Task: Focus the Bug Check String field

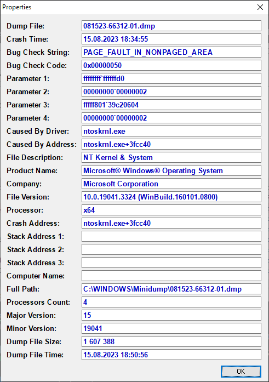Action: pyautogui.click(x=171, y=52)
